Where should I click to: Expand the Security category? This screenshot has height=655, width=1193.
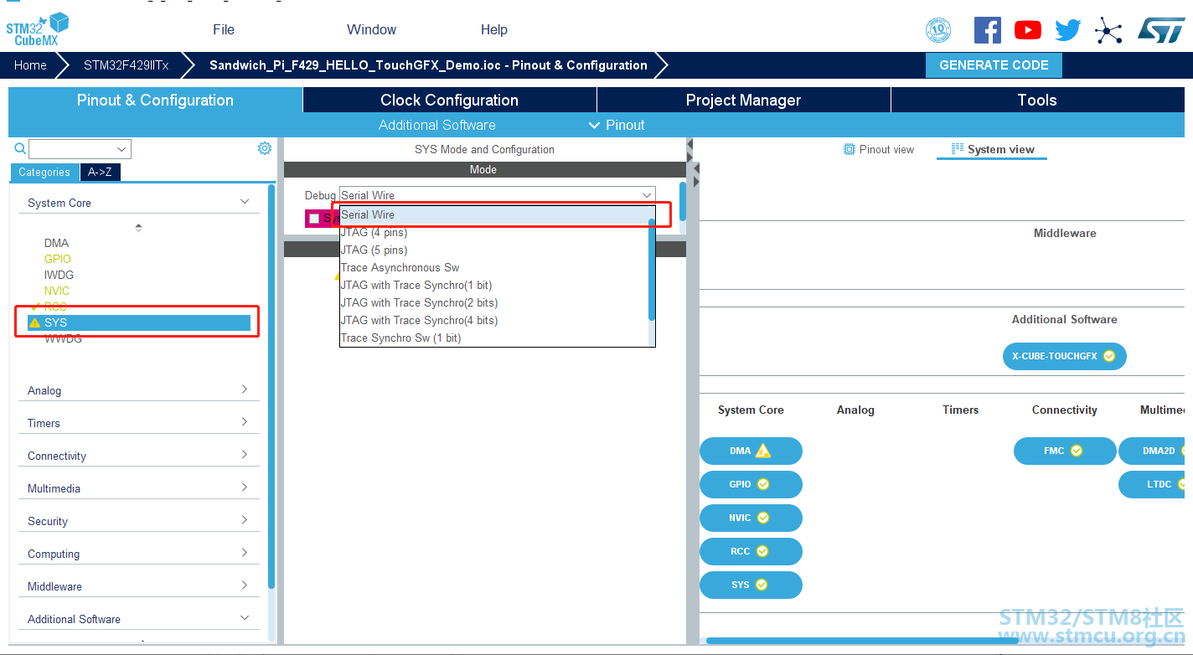click(x=245, y=520)
